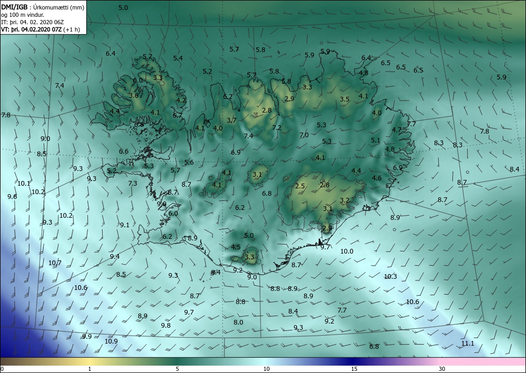
Task: Click the 9.6 value on the map
Action: pos(12,197)
